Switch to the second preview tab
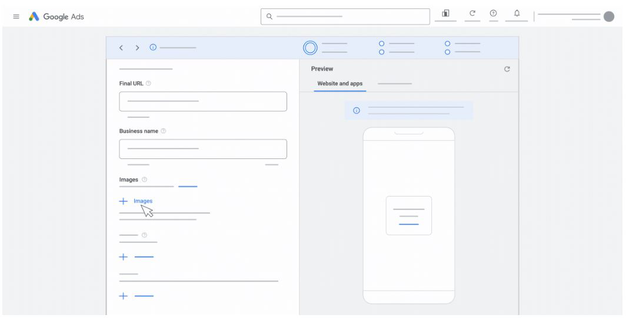The height and width of the screenshot is (318, 629). coord(394,84)
